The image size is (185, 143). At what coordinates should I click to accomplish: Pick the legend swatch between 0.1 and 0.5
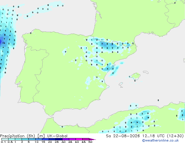5,139
